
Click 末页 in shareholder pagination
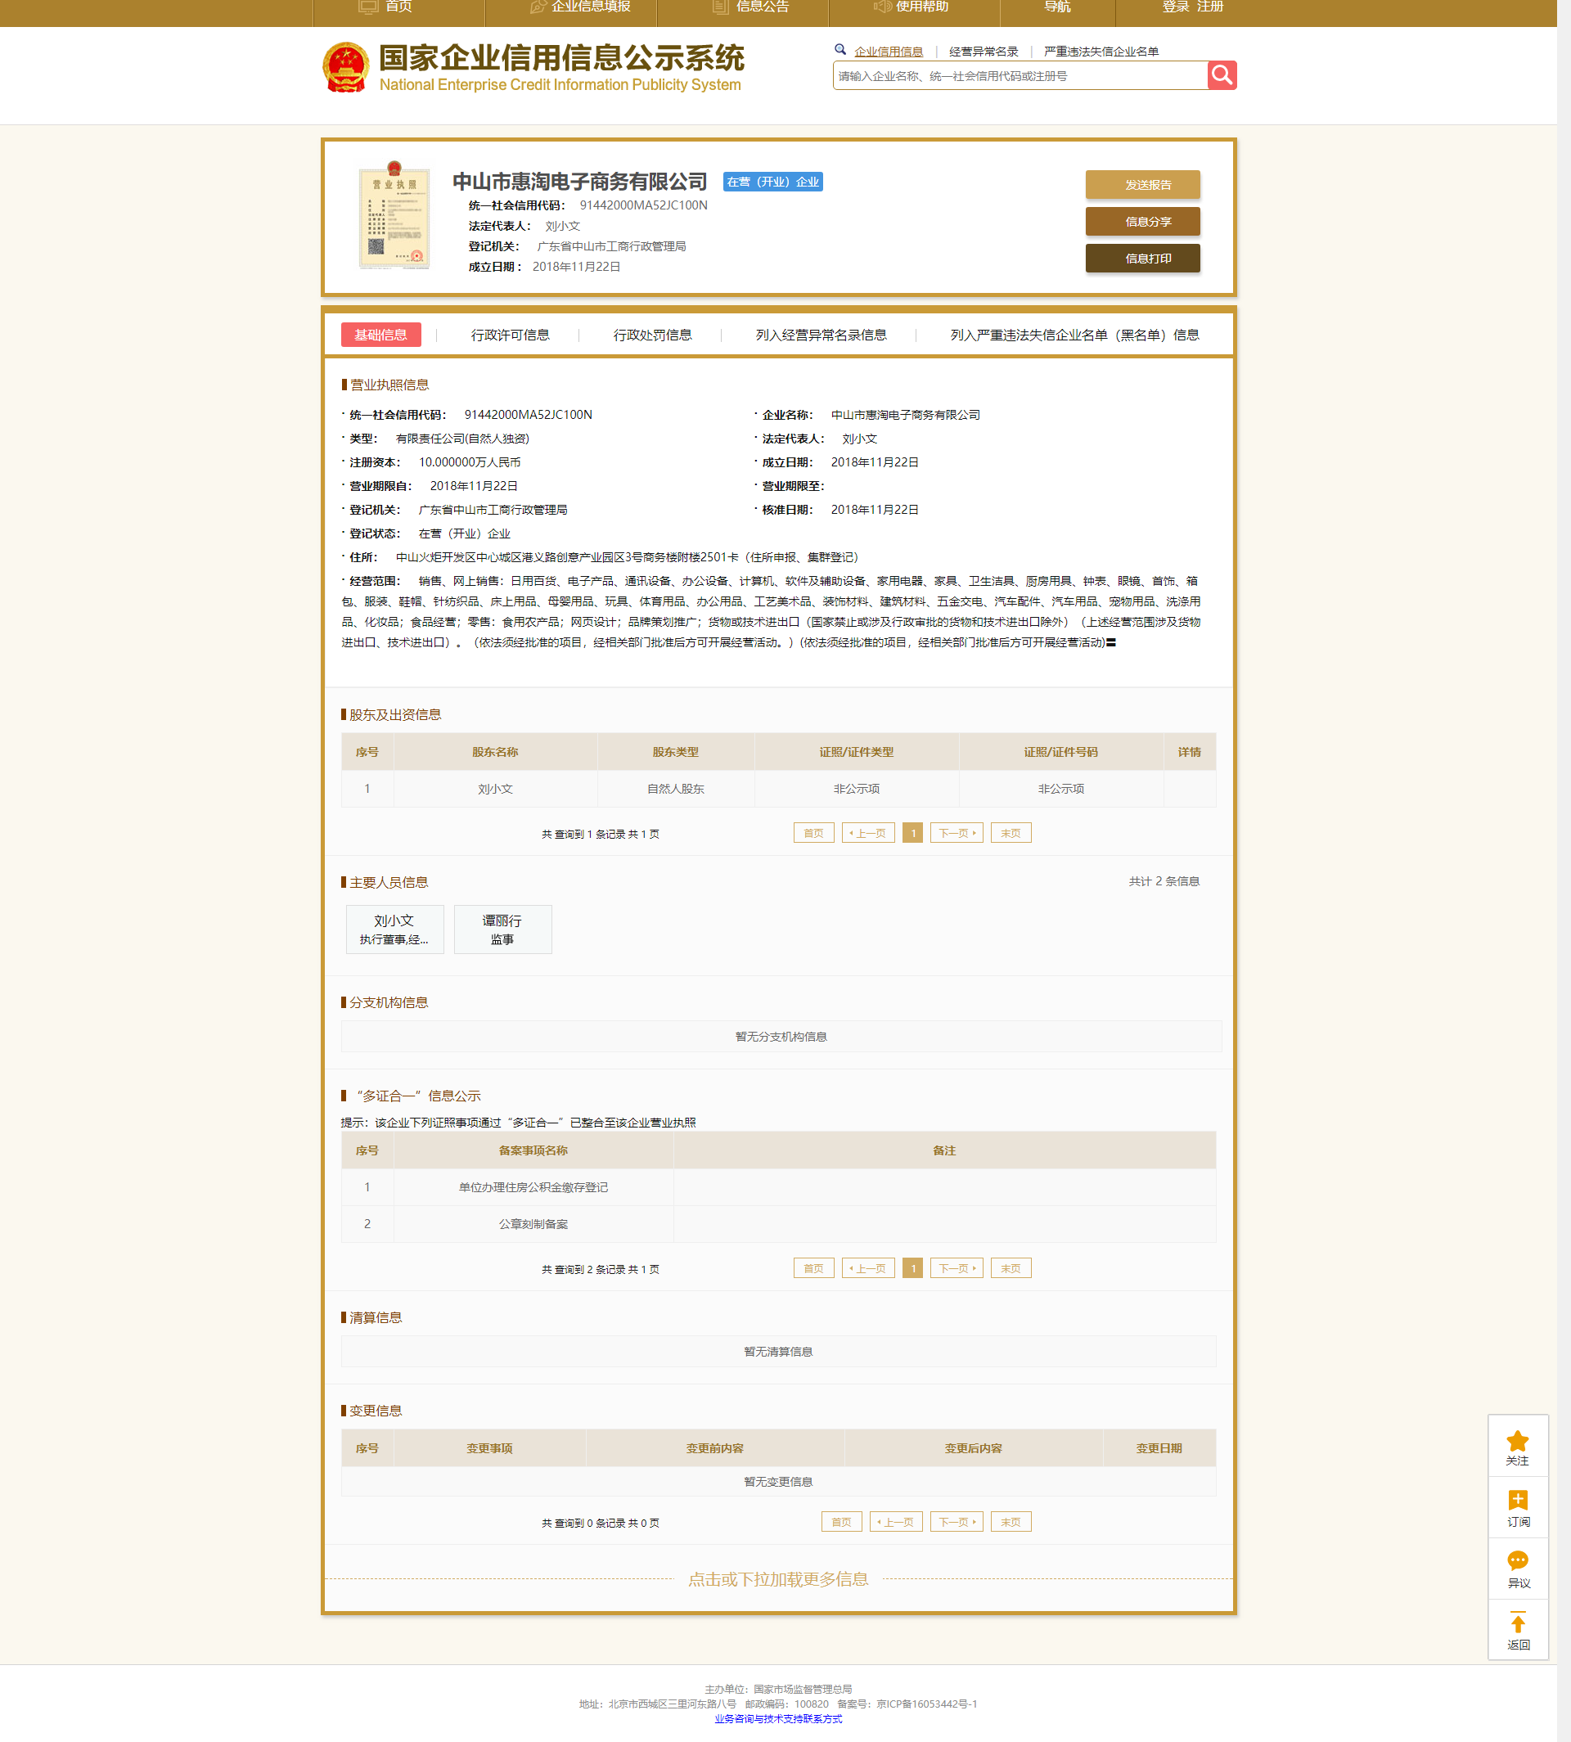coord(1011,833)
